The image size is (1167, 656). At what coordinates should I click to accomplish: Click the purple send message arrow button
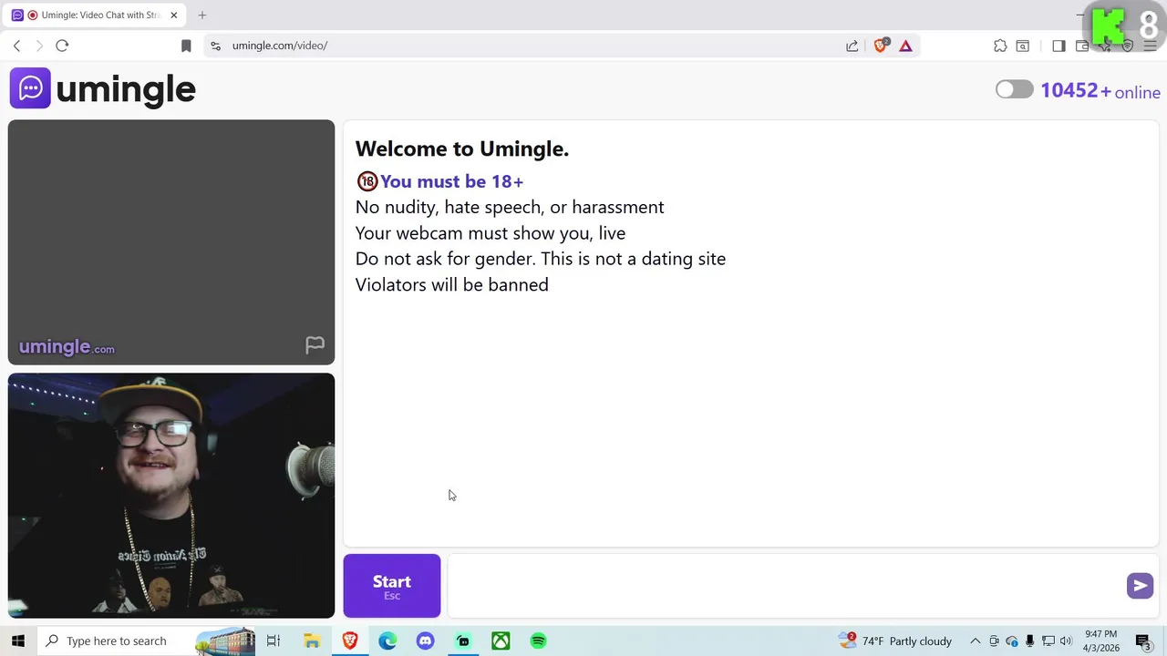pos(1140,586)
